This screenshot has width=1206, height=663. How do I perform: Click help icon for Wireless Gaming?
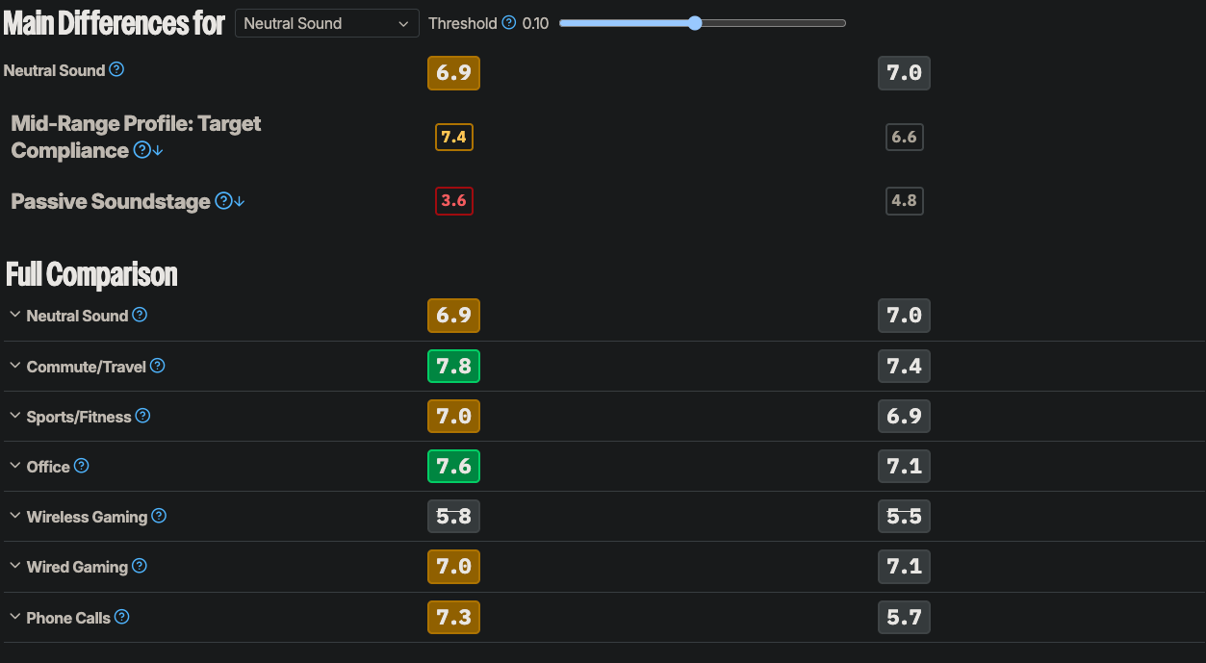[x=159, y=516]
